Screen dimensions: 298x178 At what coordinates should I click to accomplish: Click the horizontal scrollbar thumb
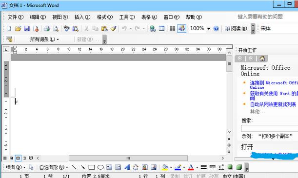click(x=128, y=158)
